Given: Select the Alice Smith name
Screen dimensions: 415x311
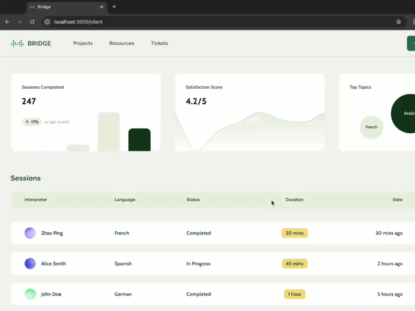Looking at the screenshot, I should pyautogui.click(x=54, y=264).
